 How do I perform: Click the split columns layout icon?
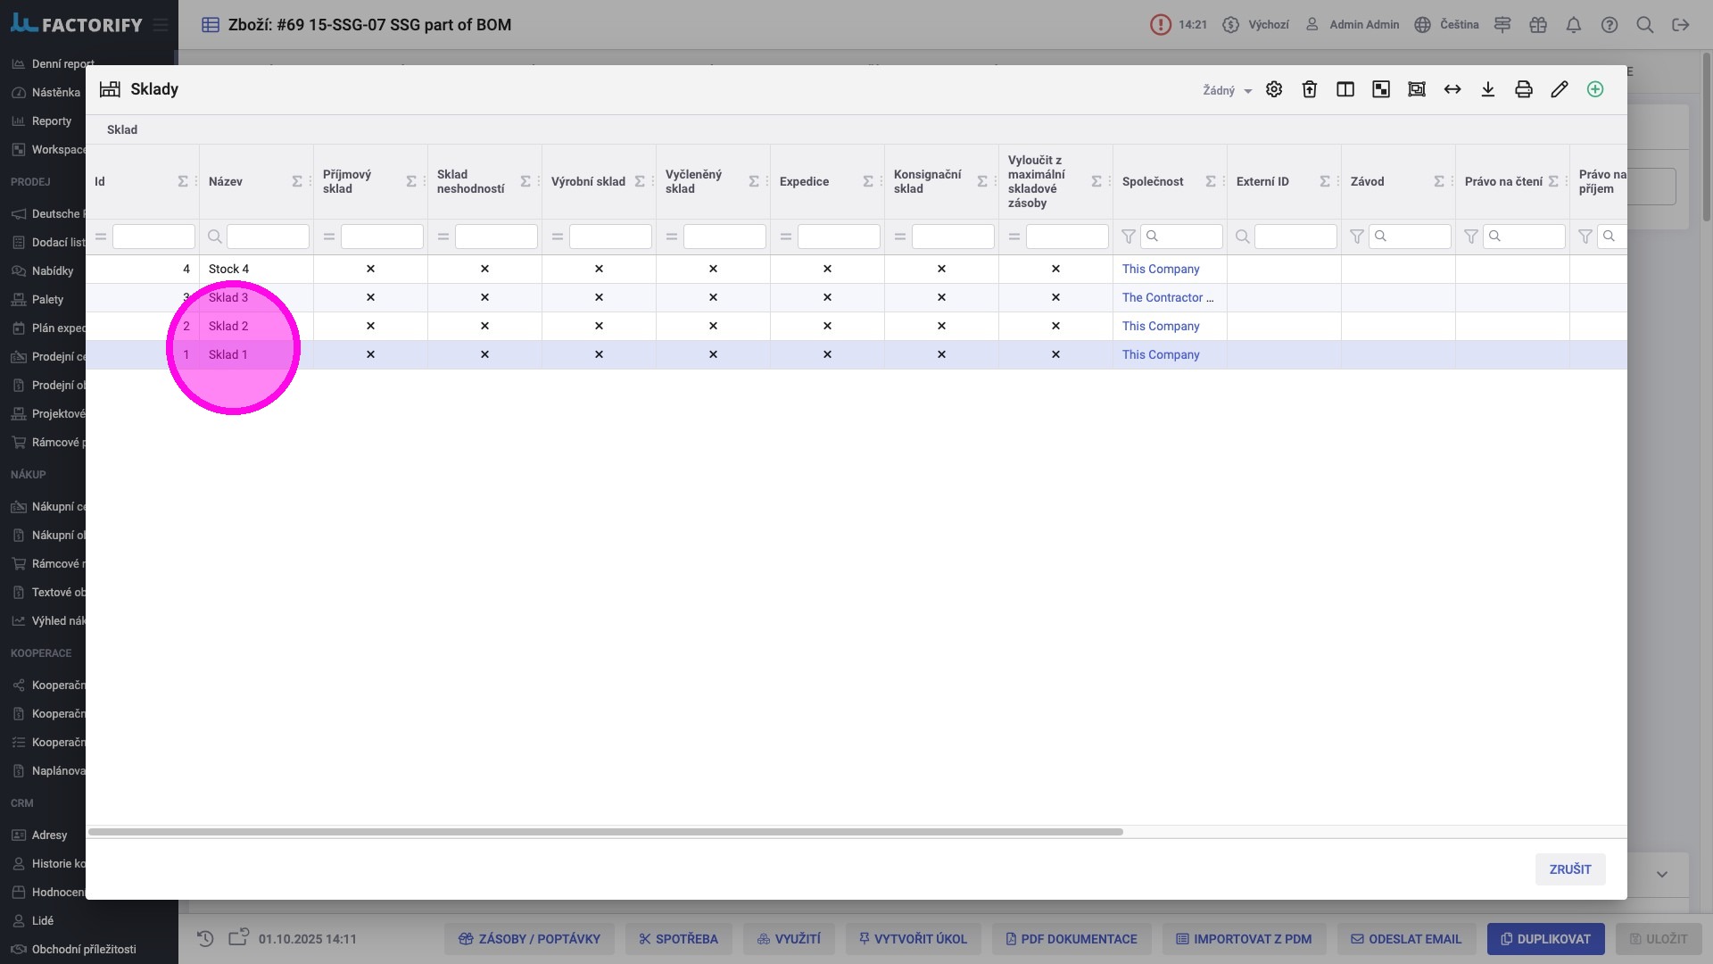(x=1345, y=89)
